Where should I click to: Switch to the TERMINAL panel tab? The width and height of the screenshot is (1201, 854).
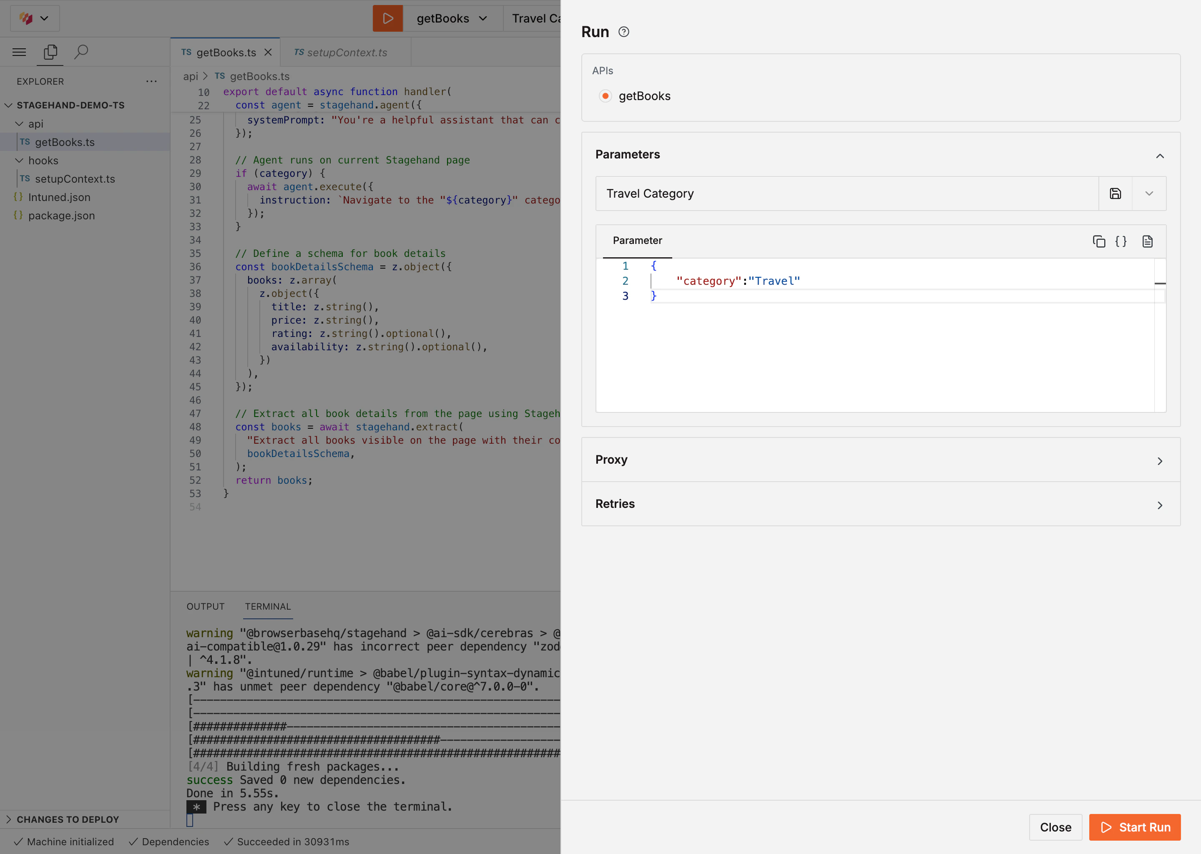(x=268, y=606)
